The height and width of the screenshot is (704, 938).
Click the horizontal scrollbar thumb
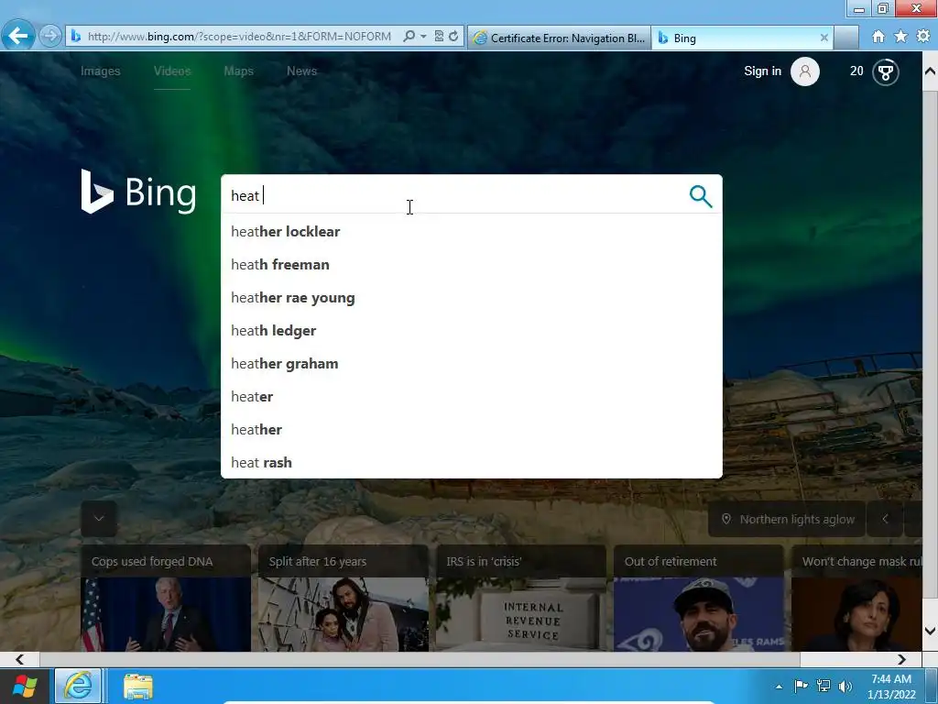click(x=420, y=659)
